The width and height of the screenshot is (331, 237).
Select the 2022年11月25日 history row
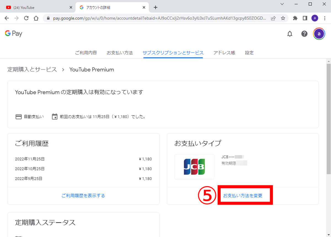83,159
